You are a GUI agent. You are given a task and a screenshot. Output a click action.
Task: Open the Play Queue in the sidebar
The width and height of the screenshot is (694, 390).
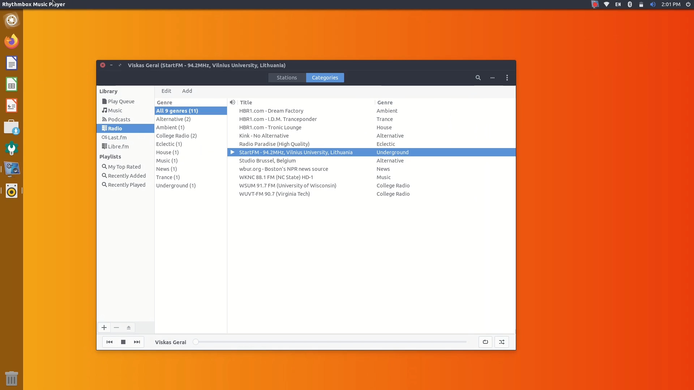(121, 101)
